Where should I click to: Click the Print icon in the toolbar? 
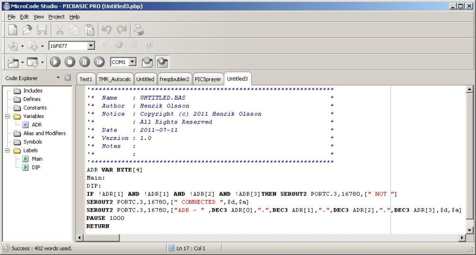pos(138,30)
